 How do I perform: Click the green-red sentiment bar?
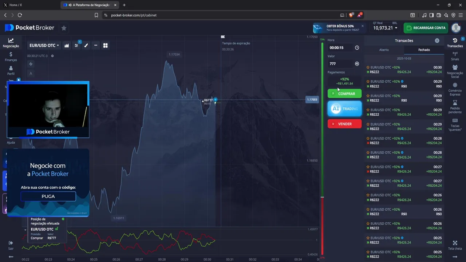coord(322,149)
